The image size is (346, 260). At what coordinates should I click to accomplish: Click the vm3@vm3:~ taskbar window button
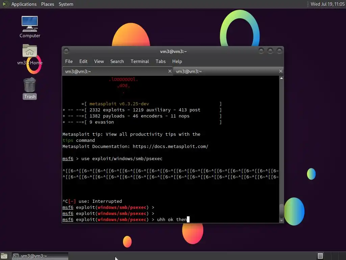(40, 256)
